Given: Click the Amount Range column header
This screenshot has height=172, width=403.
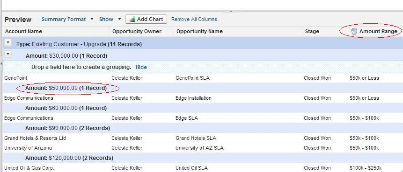Looking at the screenshot, I should coord(378,32).
